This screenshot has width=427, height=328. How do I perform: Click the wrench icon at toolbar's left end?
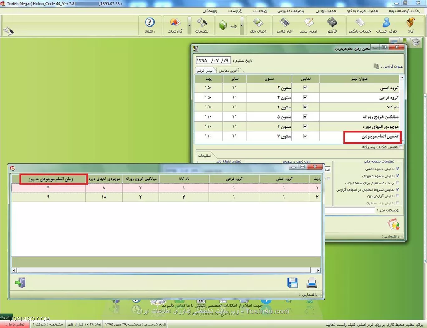[8, 31]
